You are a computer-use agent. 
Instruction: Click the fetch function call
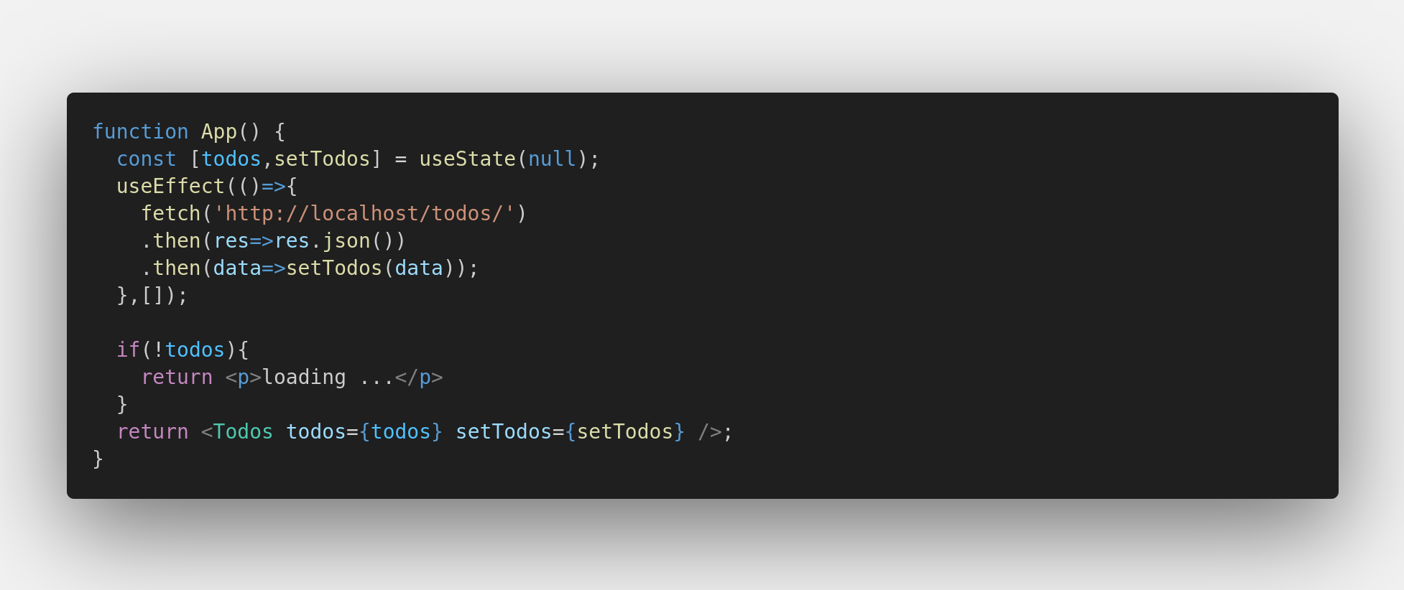(x=171, y=213)
